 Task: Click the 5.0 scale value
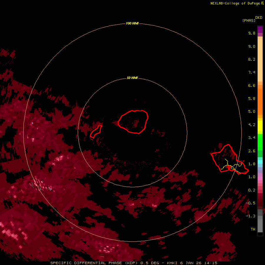[x=252, y=112]
